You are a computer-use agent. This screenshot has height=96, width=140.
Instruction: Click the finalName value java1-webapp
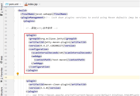43,14
